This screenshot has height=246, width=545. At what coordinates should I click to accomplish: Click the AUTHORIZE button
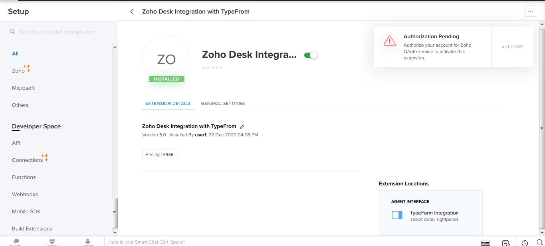[512, 47]
